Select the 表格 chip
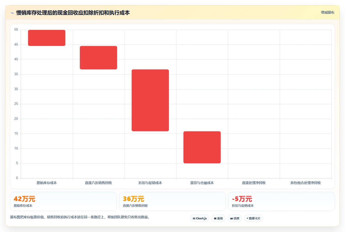Image resolution: width=345 pixels, height=232 pixels. point(218,218)
